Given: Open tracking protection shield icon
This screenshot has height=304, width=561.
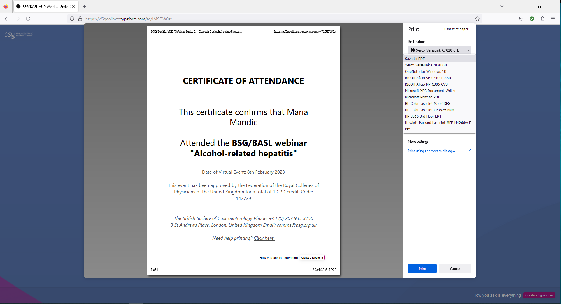Looking at the screenshot, I should point(72,19).
